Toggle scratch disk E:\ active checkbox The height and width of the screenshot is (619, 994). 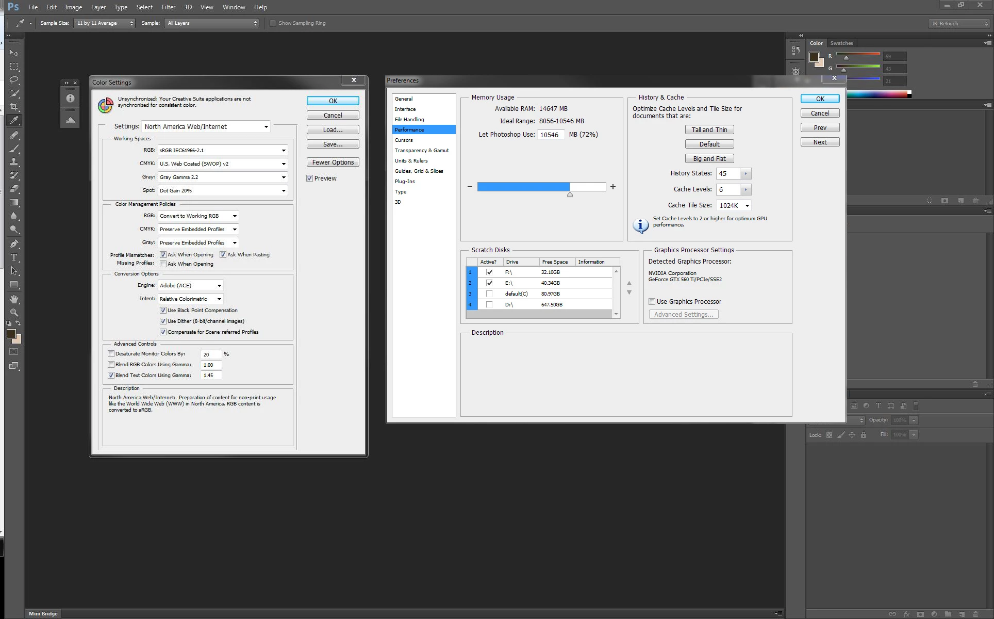[x=489, y=283]
